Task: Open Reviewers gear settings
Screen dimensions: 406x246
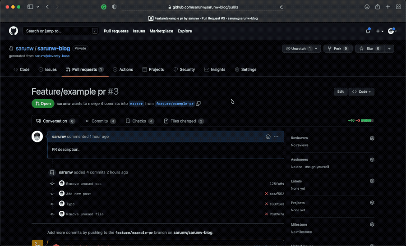Action: coord(372,138)
